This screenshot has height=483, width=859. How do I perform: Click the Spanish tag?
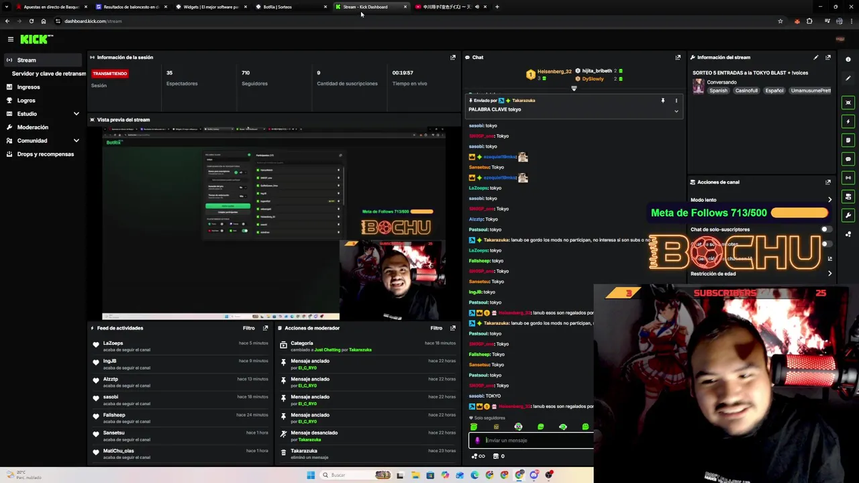(x=718, y=91)
